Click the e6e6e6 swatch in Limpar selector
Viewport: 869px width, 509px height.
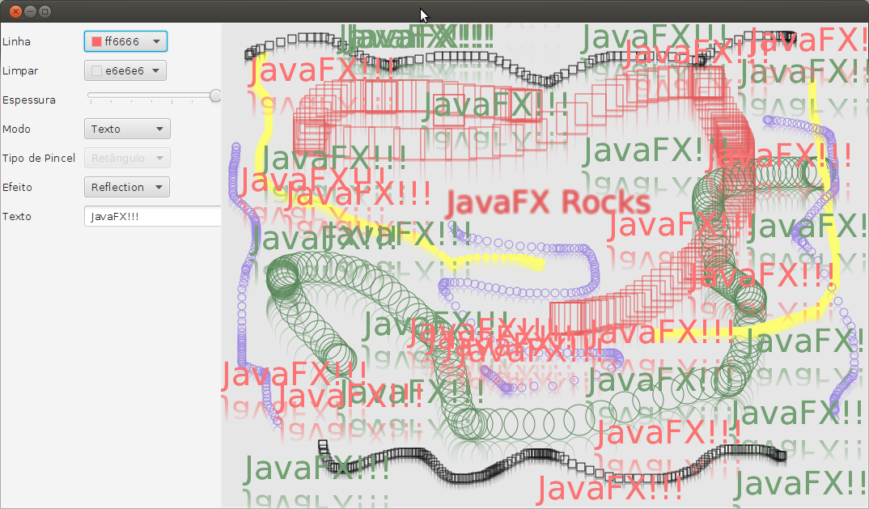coord(97,70)
